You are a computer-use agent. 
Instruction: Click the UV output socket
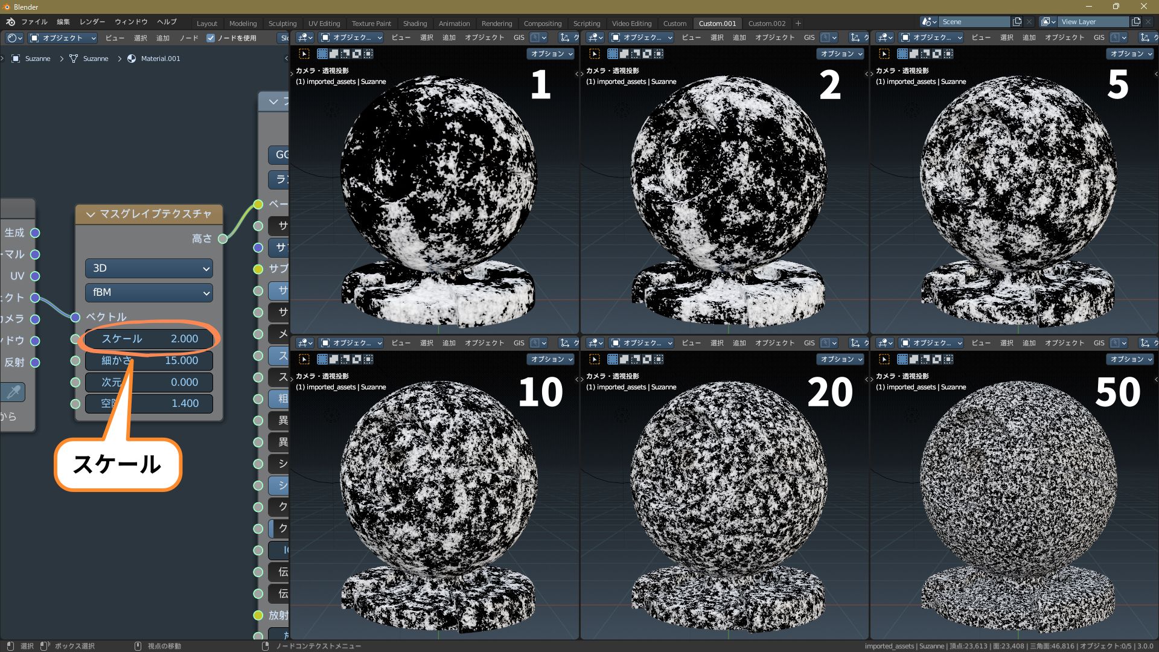pos(35,276)
